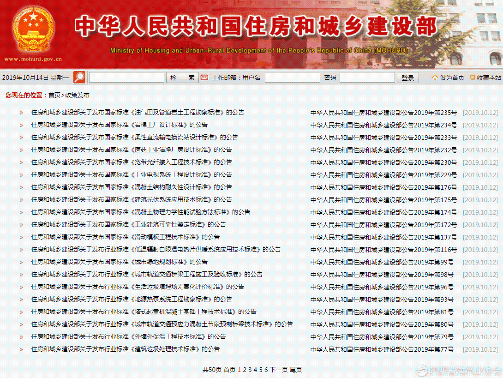The width and height of the screenshot is (503, 378).
Task: Open the 政策发布 breadcrumb link
Action: point(77,95)
